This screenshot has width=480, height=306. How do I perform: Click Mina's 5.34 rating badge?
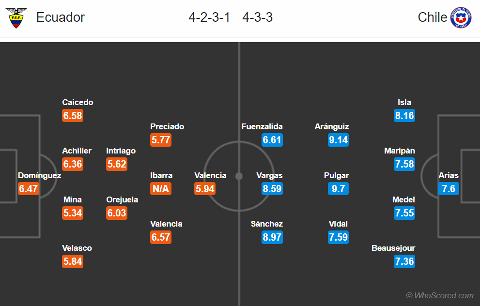(x=73, y=213)
